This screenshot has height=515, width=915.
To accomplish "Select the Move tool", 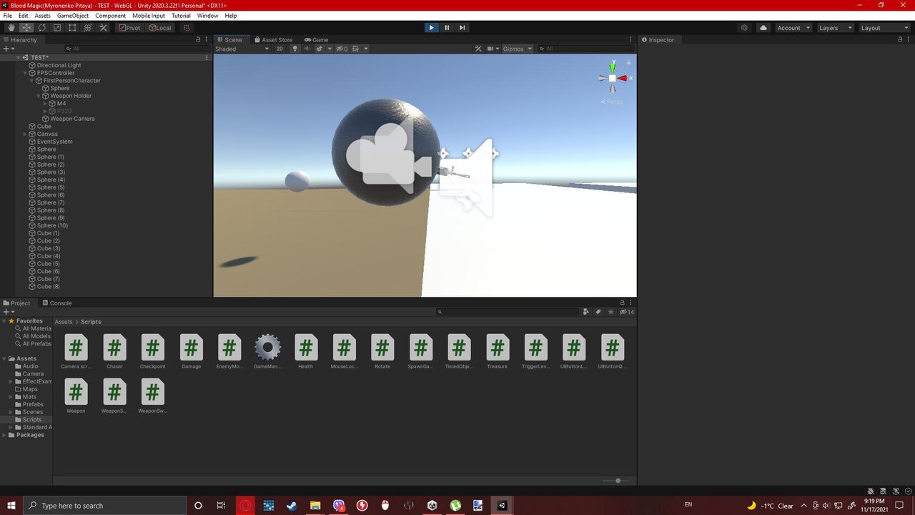I will (26, 28).
